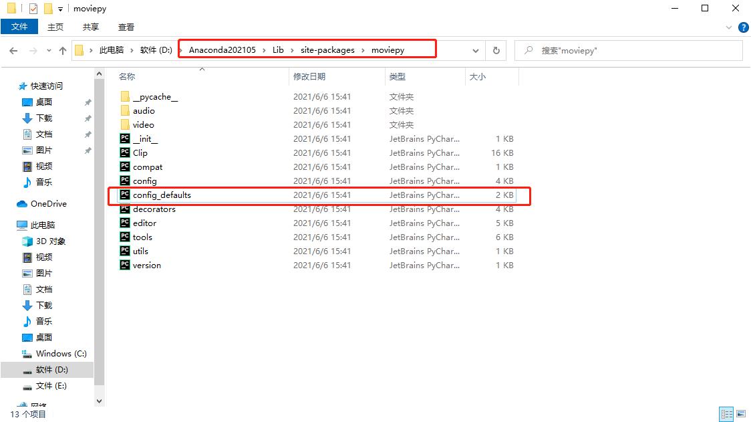Image resolution: width=751 pixels, height=422 pixels.
Task: Open the address bar history dropdown
Action: pyautogui.click(x=475, y=49)
